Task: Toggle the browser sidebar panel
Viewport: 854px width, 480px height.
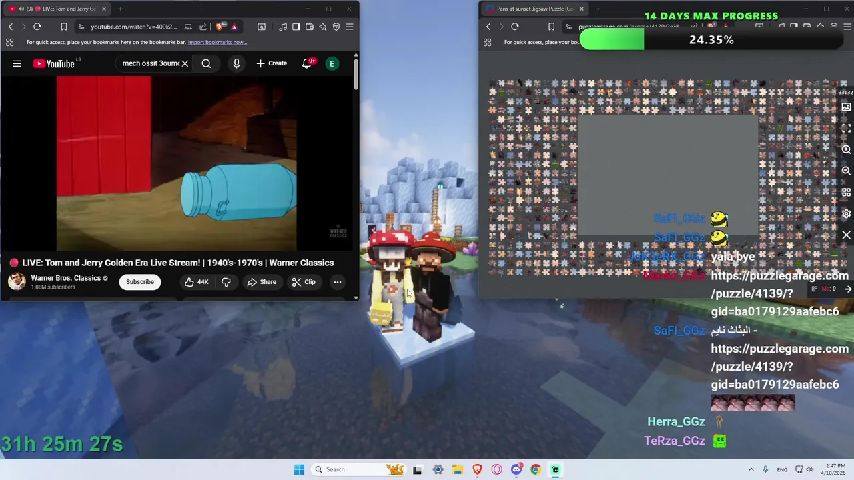Action: pos(296,27)
